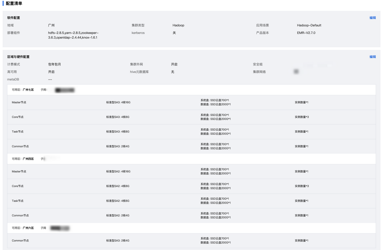Click the Hadoop-Default application scenario value
This screenshot has width=382, height=250.
(309, 25)
